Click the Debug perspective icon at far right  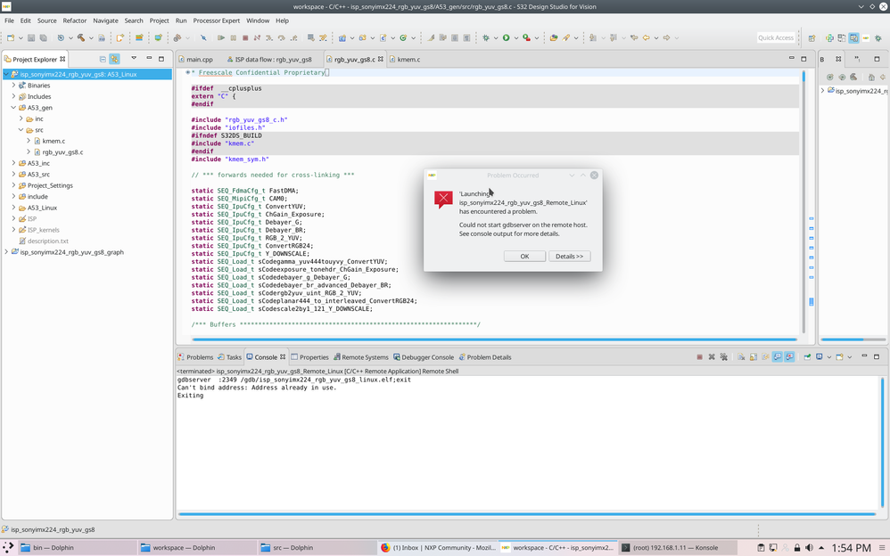point(878,38)
